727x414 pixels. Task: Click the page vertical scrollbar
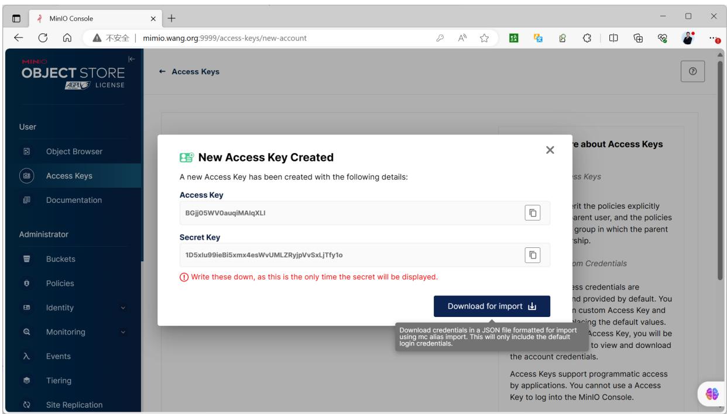pos(722,170)
